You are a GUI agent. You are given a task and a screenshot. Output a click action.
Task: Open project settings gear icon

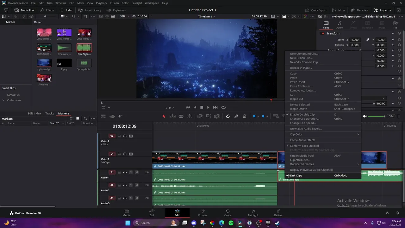pyautogui.click(x=398, y=213)
